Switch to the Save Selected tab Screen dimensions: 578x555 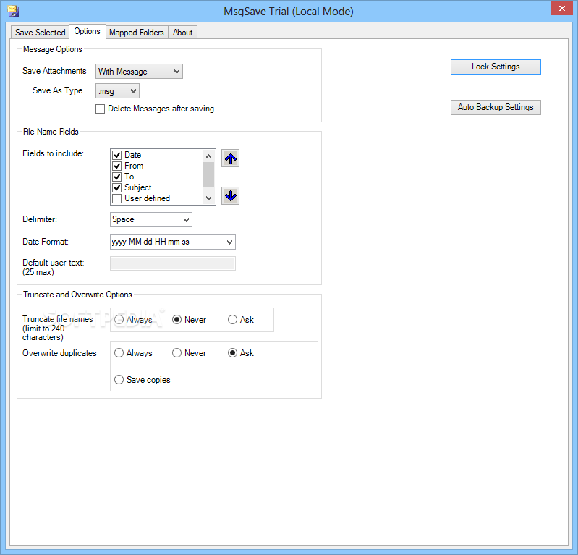[x=41, y=33]
